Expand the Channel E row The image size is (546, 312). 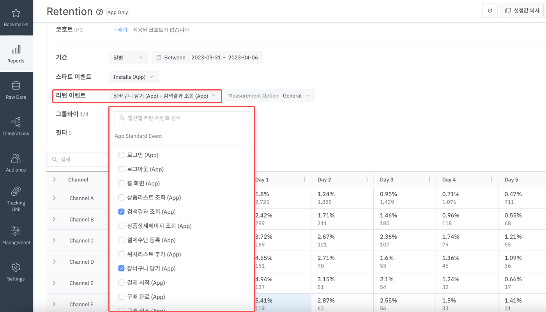[54, 283]
